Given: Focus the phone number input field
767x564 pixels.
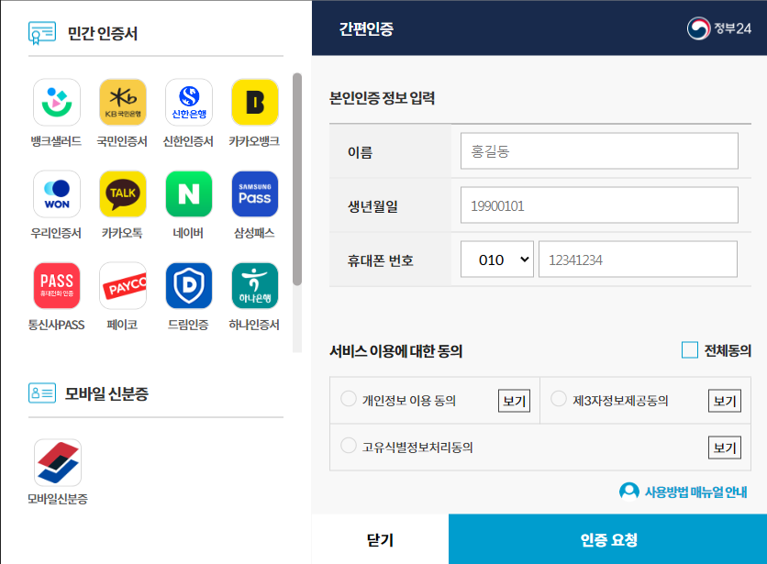Looking at the screenshot, I should point(638,260).
